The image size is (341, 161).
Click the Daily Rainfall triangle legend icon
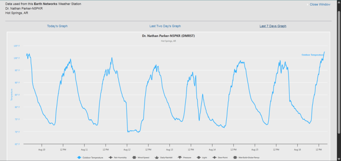(x=157, y=157)
